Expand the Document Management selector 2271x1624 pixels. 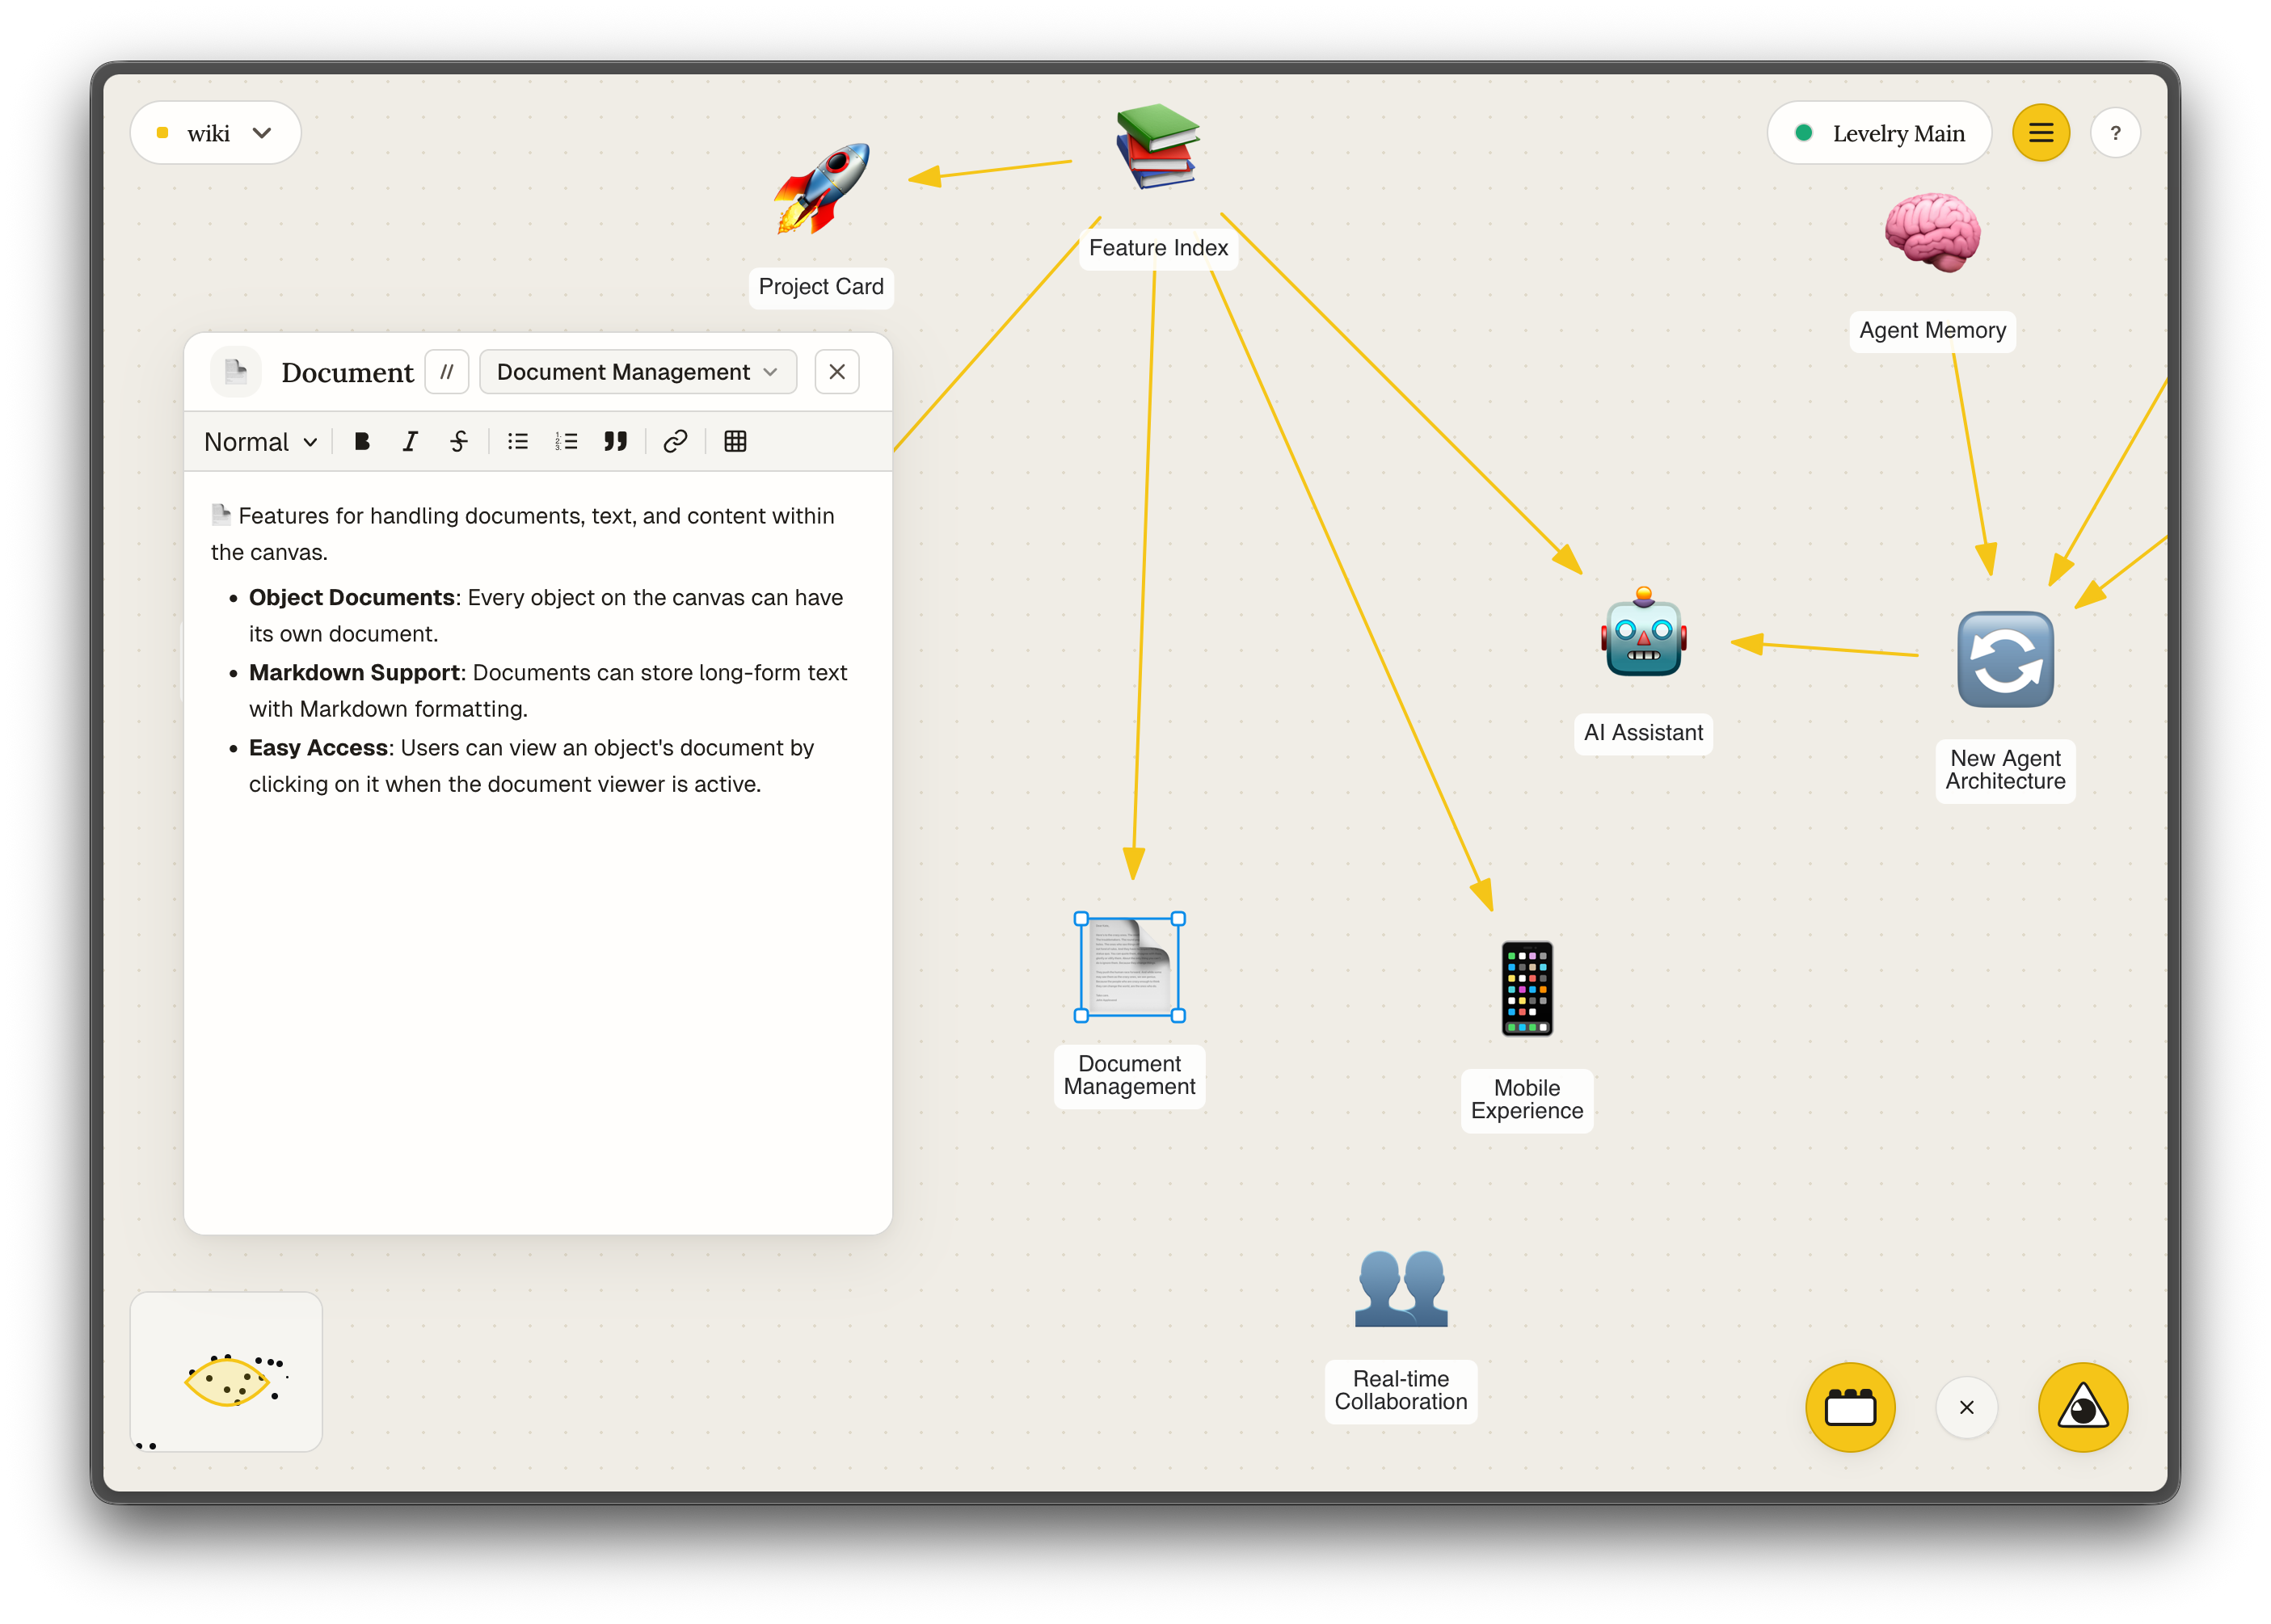click(x=638, y=372)
